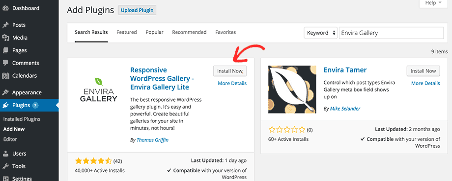Click the "(42)" ratings count

[117, 161]
